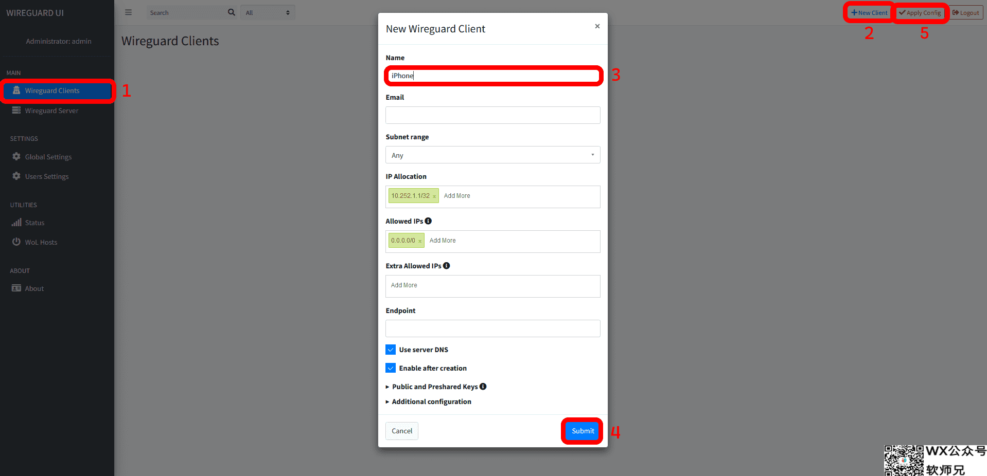Remove the 10.252.1.1/32 IP tag
The image size is (987, 476).
pos(434,196)
